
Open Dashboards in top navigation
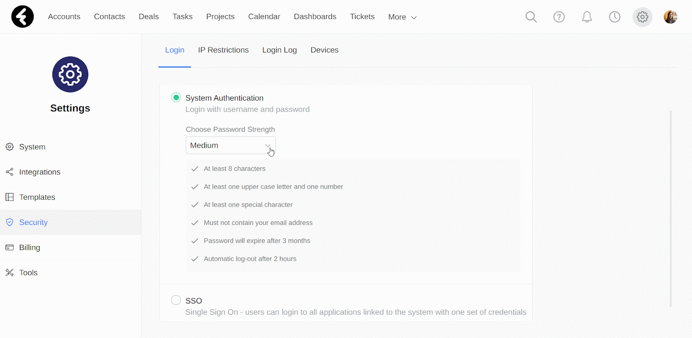[315, 16]
